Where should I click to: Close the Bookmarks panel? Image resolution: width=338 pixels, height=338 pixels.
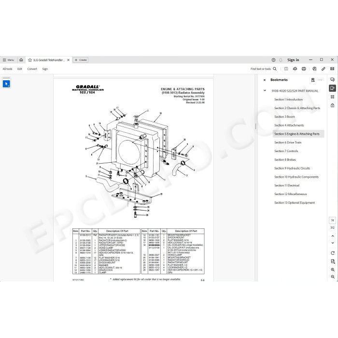pos(265,80)
